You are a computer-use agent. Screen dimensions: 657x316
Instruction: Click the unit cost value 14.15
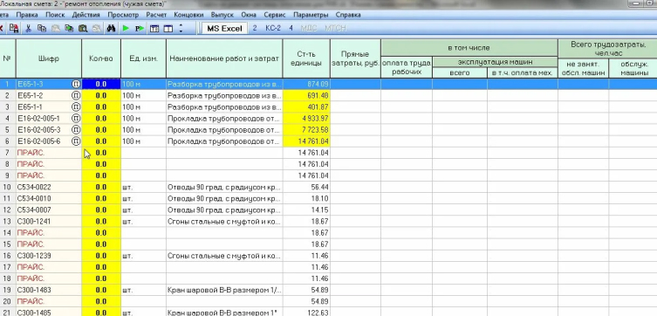(x=306, y=210)
